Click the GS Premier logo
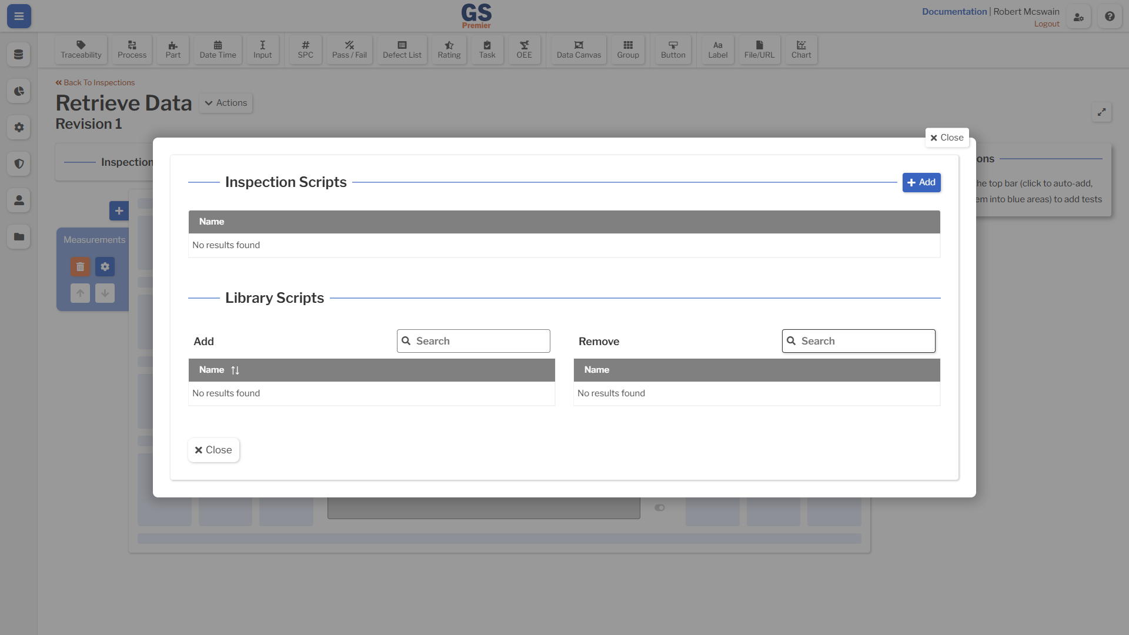Viewport: 1129px width, 635px height. (476, 16)
